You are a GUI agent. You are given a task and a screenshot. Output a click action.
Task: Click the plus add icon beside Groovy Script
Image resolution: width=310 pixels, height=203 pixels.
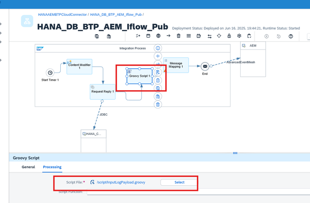point(158,56)
